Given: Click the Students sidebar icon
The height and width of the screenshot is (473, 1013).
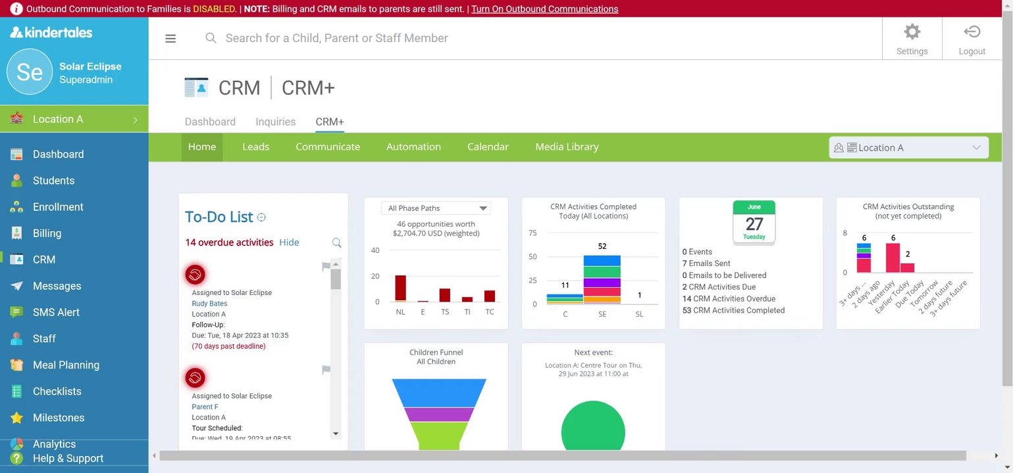Looking at the screenshot, I should tap(17, 181).
